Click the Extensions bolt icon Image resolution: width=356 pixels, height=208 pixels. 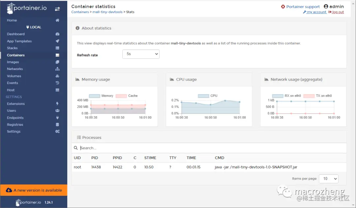57,104
